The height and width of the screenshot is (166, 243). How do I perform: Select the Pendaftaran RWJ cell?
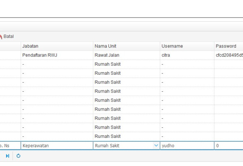click(x=57, y=55)
